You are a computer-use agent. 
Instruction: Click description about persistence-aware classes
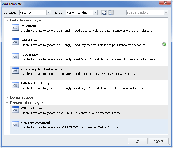click(83, 45)
